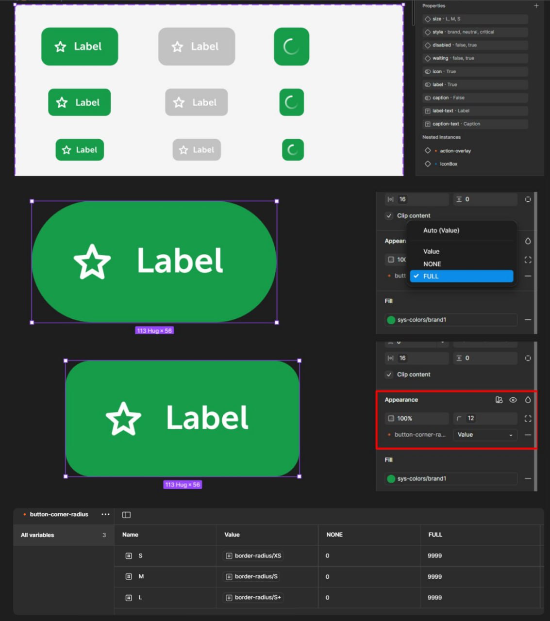The height and width of the screenshot is (621, 550).
Task: Click the styles icon in the red-highlighted Appearance header
Action: (x=499, y=400)
